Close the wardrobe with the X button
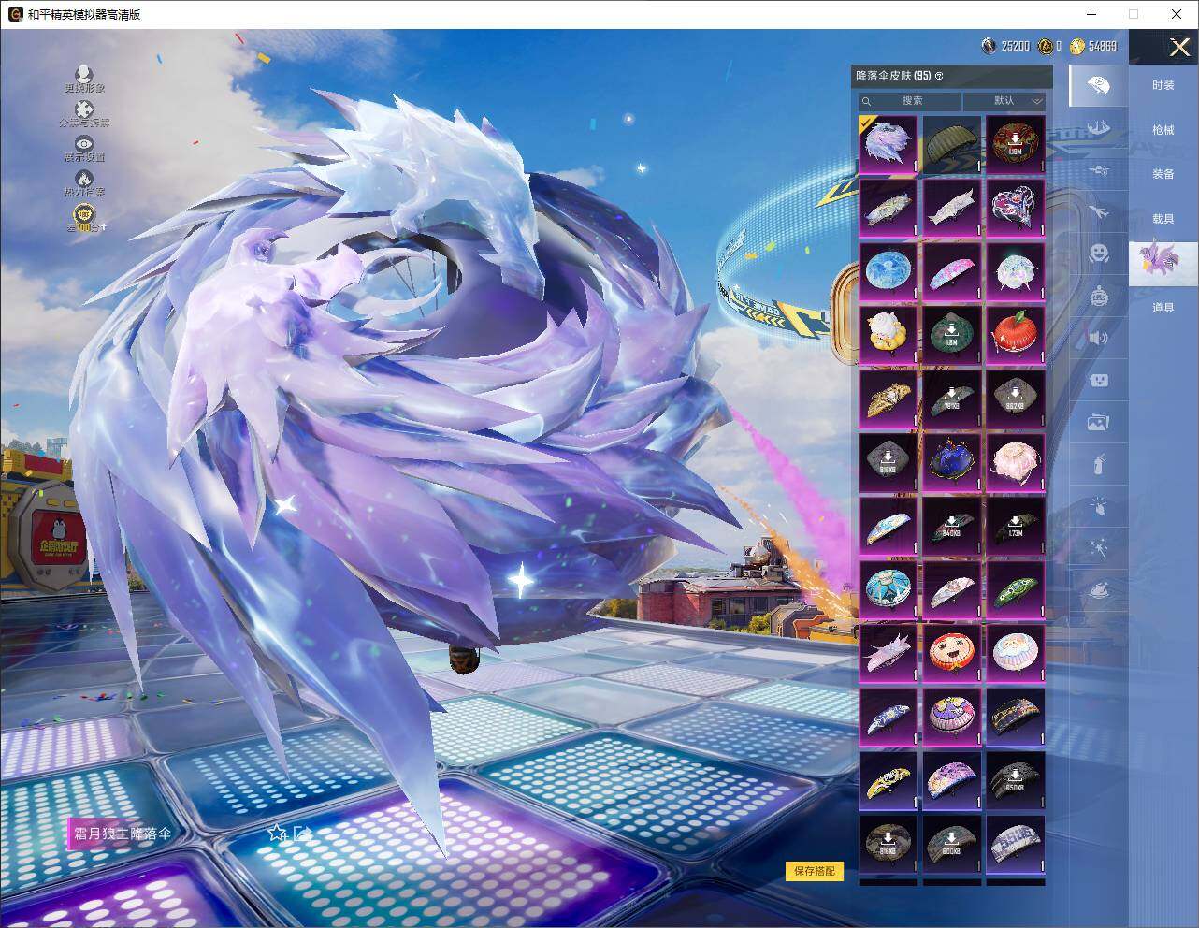This screenshot has height=928, width=1199. pyautogui.click(x=1178, y=47)
